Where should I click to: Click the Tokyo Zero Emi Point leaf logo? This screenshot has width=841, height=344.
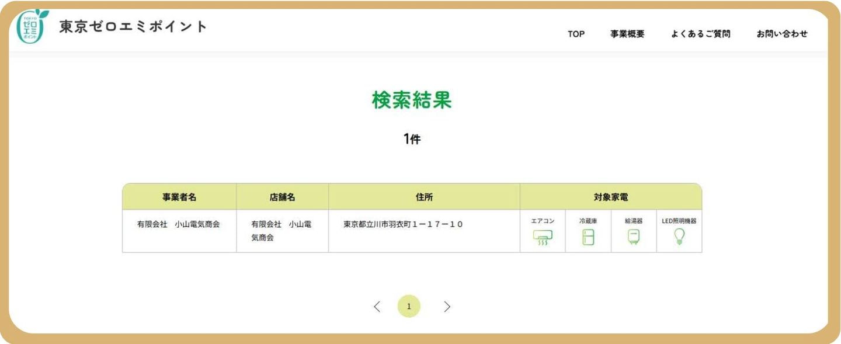(x=32, y=27)
